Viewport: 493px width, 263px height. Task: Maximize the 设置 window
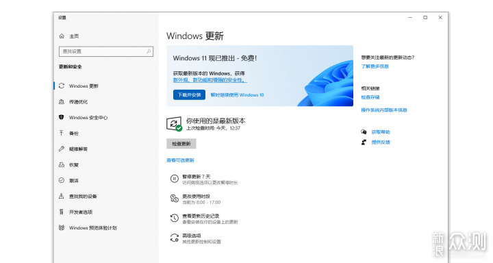point(425,18)
